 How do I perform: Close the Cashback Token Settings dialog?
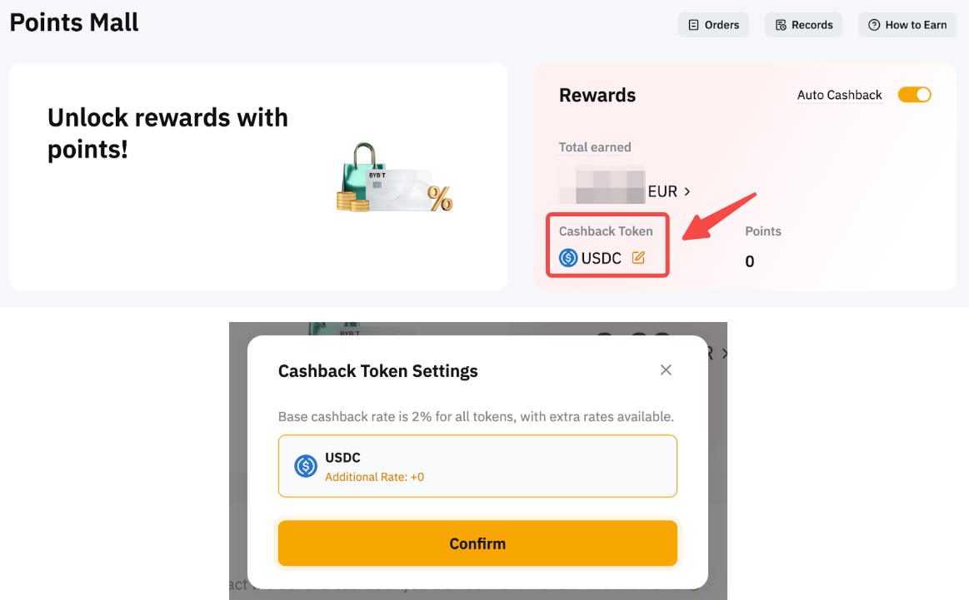(x=666, y=370)
